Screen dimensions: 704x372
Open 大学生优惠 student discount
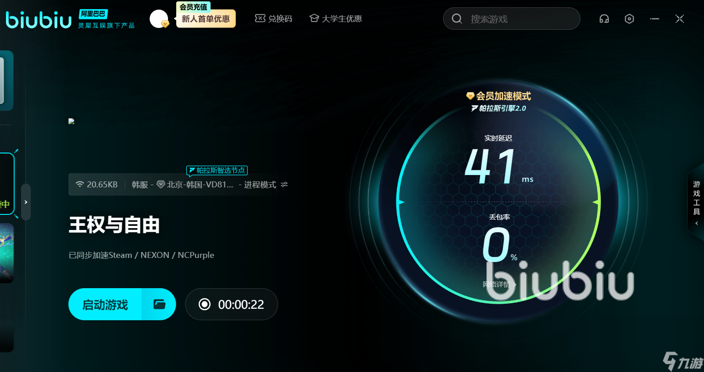(x=336, y=19)
